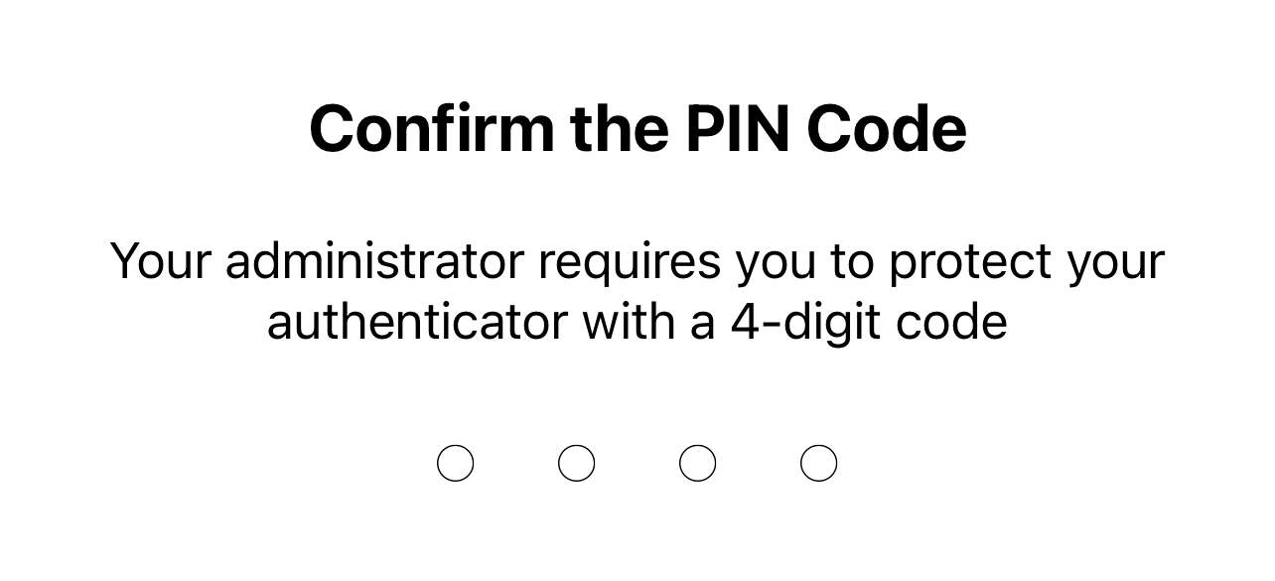Screen dimensions: 1275x581
Task: Click the word "the" in the title
Action: [620, 129]
